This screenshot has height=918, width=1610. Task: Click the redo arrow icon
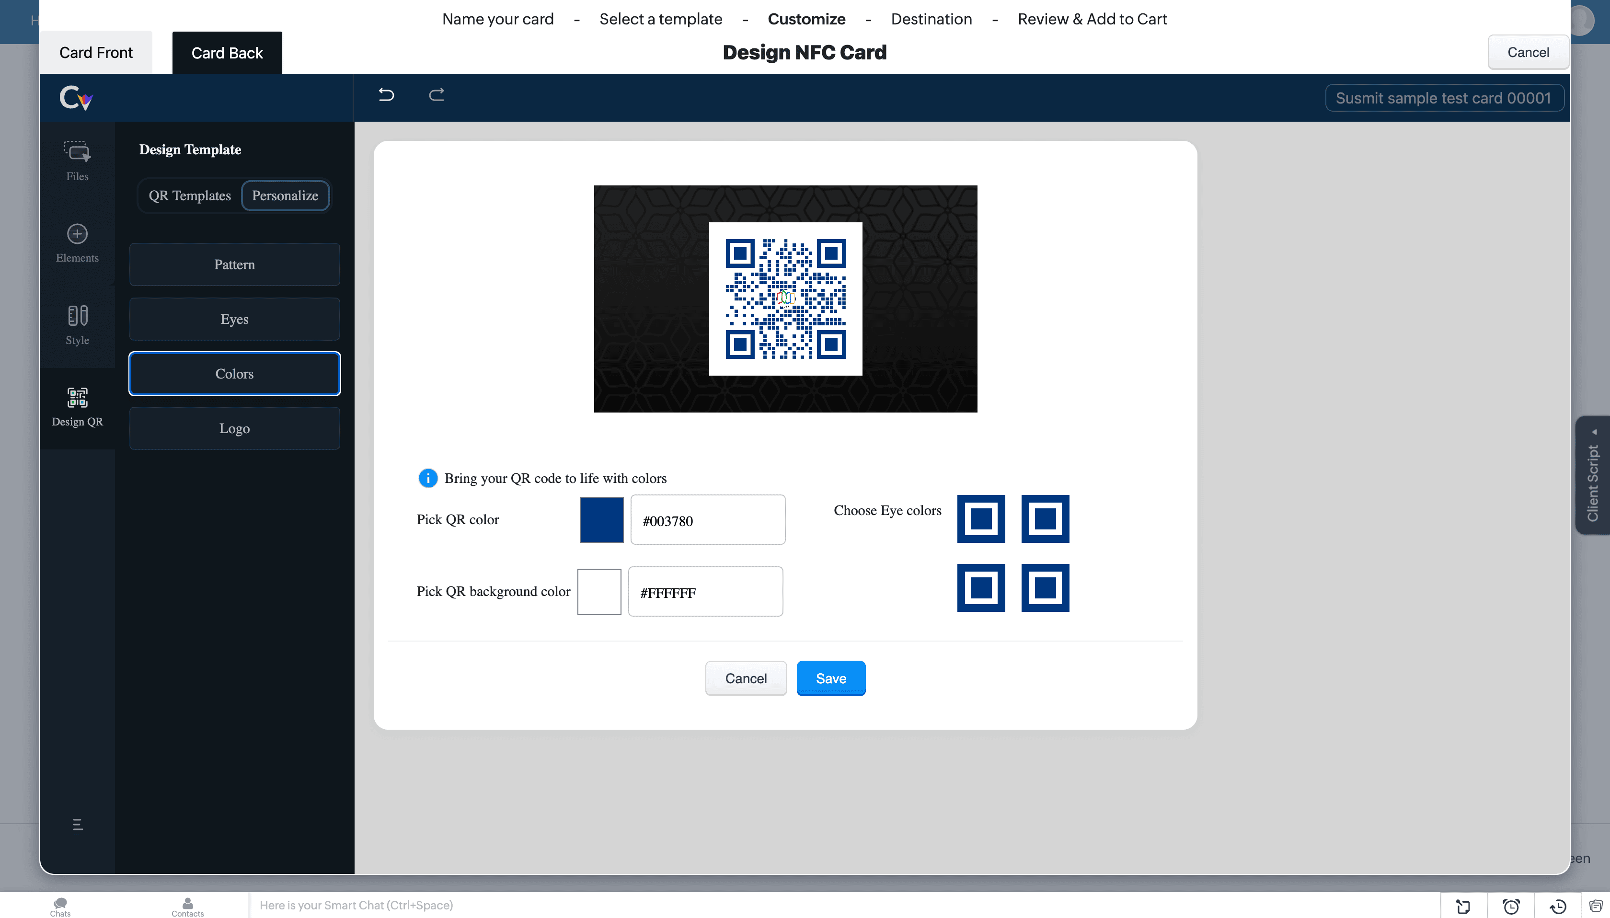point(436,94)
